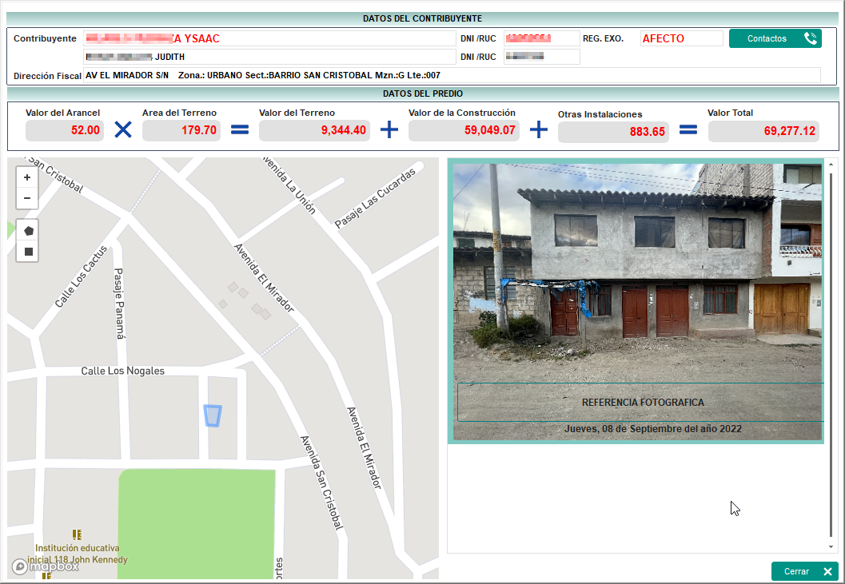The width and height of the screenshot is (845, 584).
Task: Select the Valor del Terreno field
Action: (314, 130)
